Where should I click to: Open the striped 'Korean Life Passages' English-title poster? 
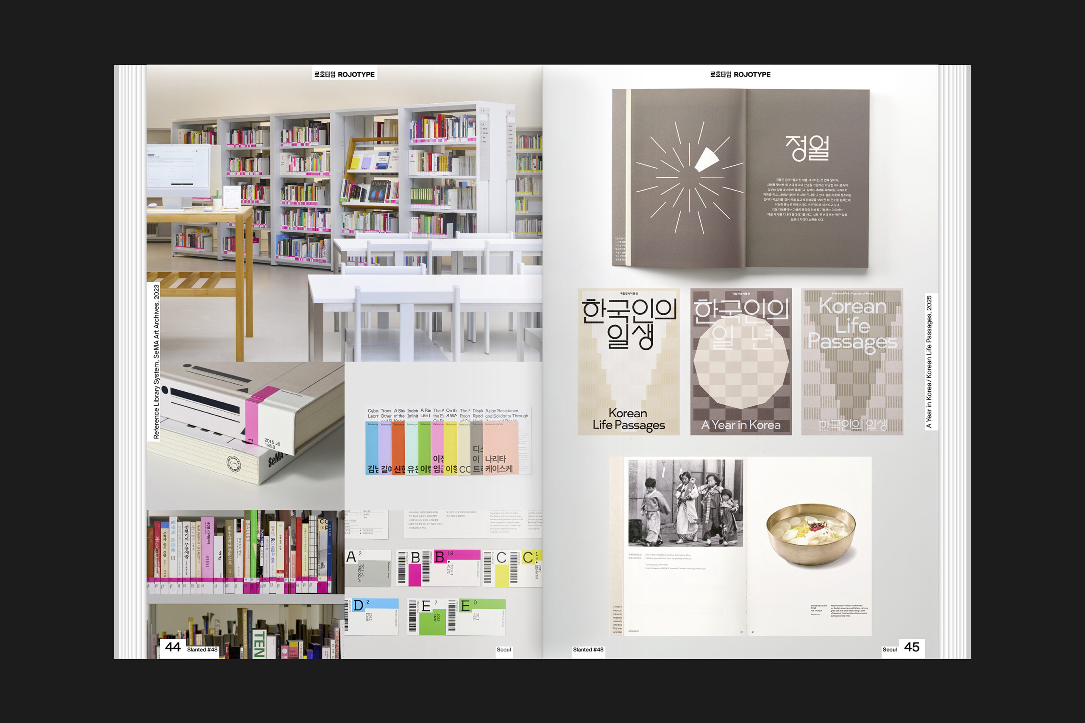point(852,362)
